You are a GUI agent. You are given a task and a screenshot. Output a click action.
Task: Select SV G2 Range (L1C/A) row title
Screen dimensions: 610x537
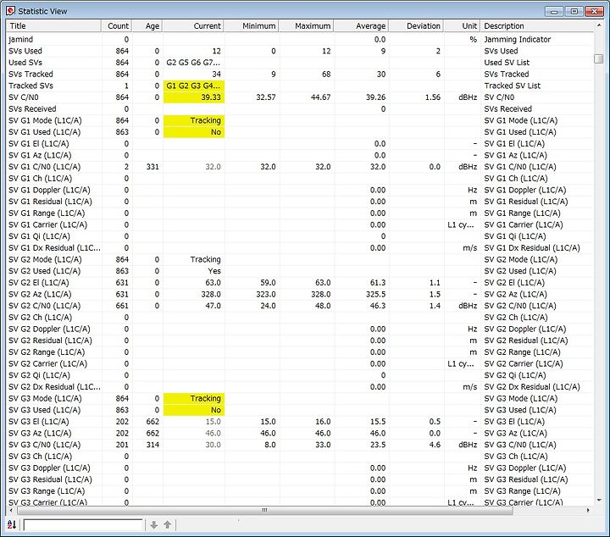pos(47,352)
